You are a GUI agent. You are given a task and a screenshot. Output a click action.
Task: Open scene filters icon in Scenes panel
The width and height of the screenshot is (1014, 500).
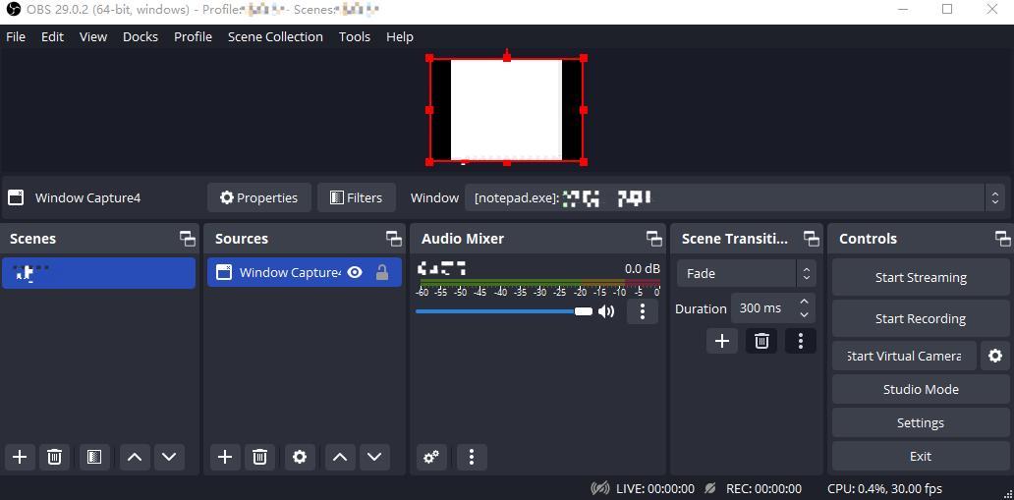pyautogui.click(x=94, y=458)
